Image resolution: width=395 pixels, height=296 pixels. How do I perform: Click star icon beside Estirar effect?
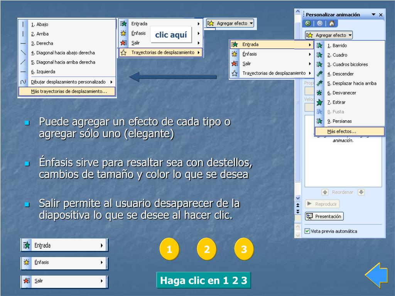(319, 102)
